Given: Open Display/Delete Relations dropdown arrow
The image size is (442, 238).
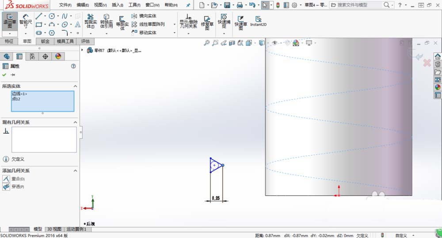Looking at the screenshot, I should click(188, 34).
